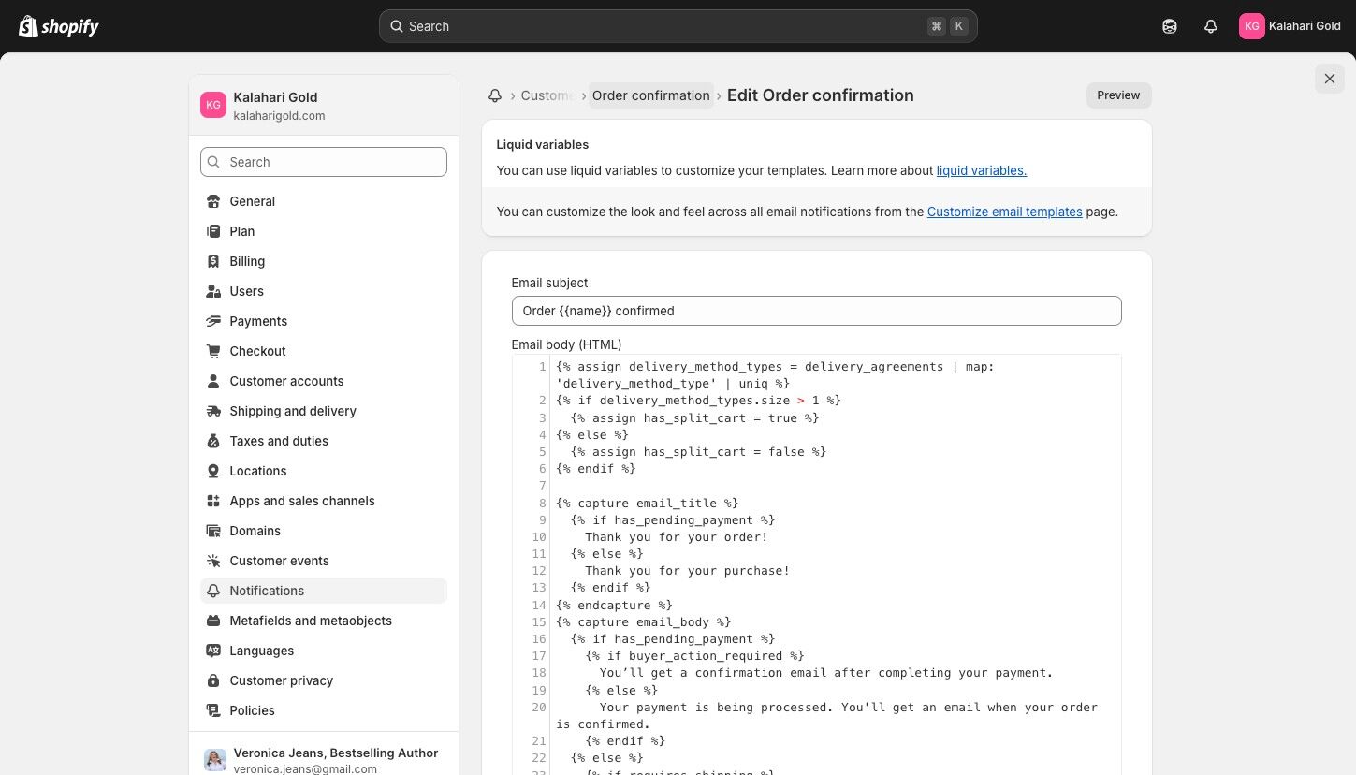1356x775 pixels.
Task: Click the Users people icon
Action: coord(213,291)
